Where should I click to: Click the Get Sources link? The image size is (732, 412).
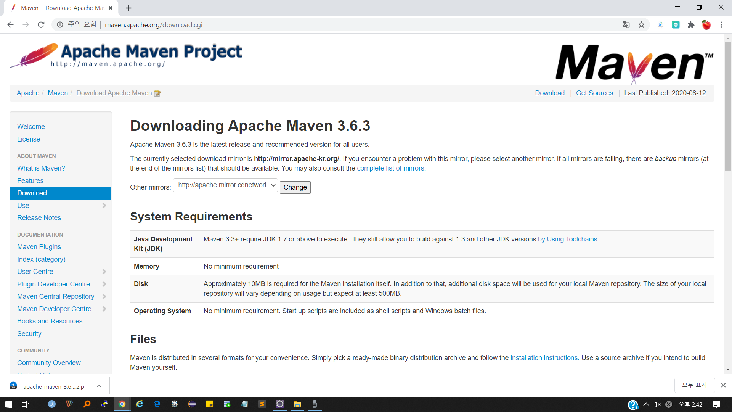[x=594, y=93]
